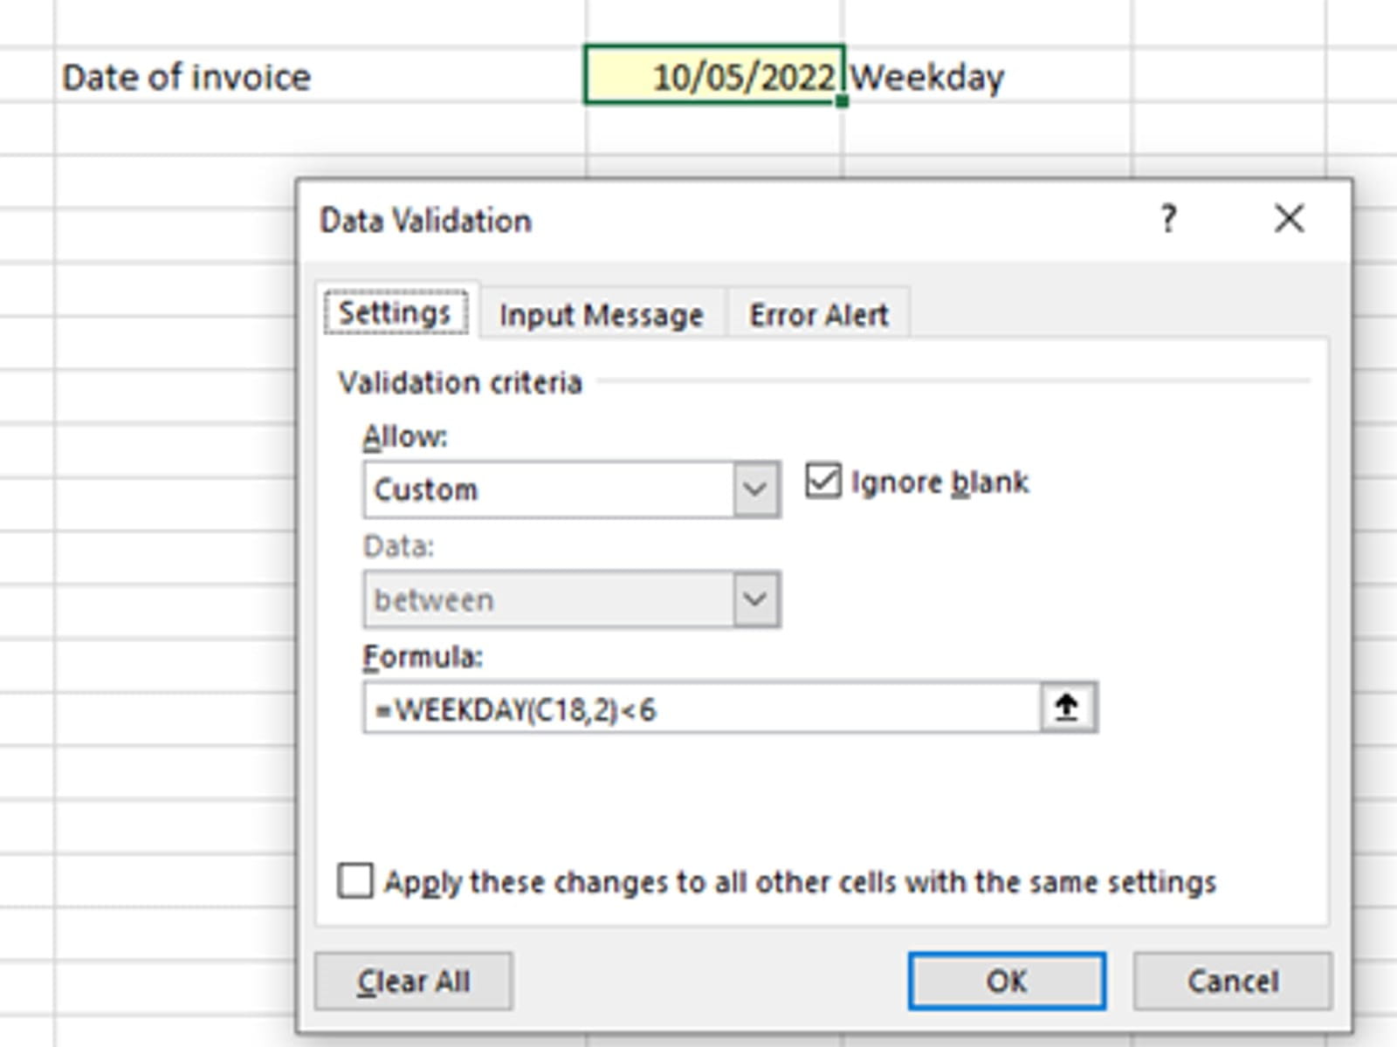
Task: Enable Apply these changes to all cells
Action: tap(356, 881)
